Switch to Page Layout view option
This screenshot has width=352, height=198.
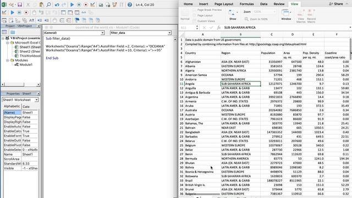click(x=203, y=15)
